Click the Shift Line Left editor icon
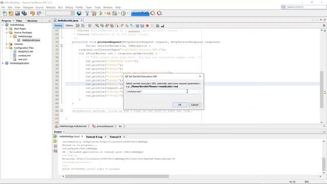 coord(137,26)
